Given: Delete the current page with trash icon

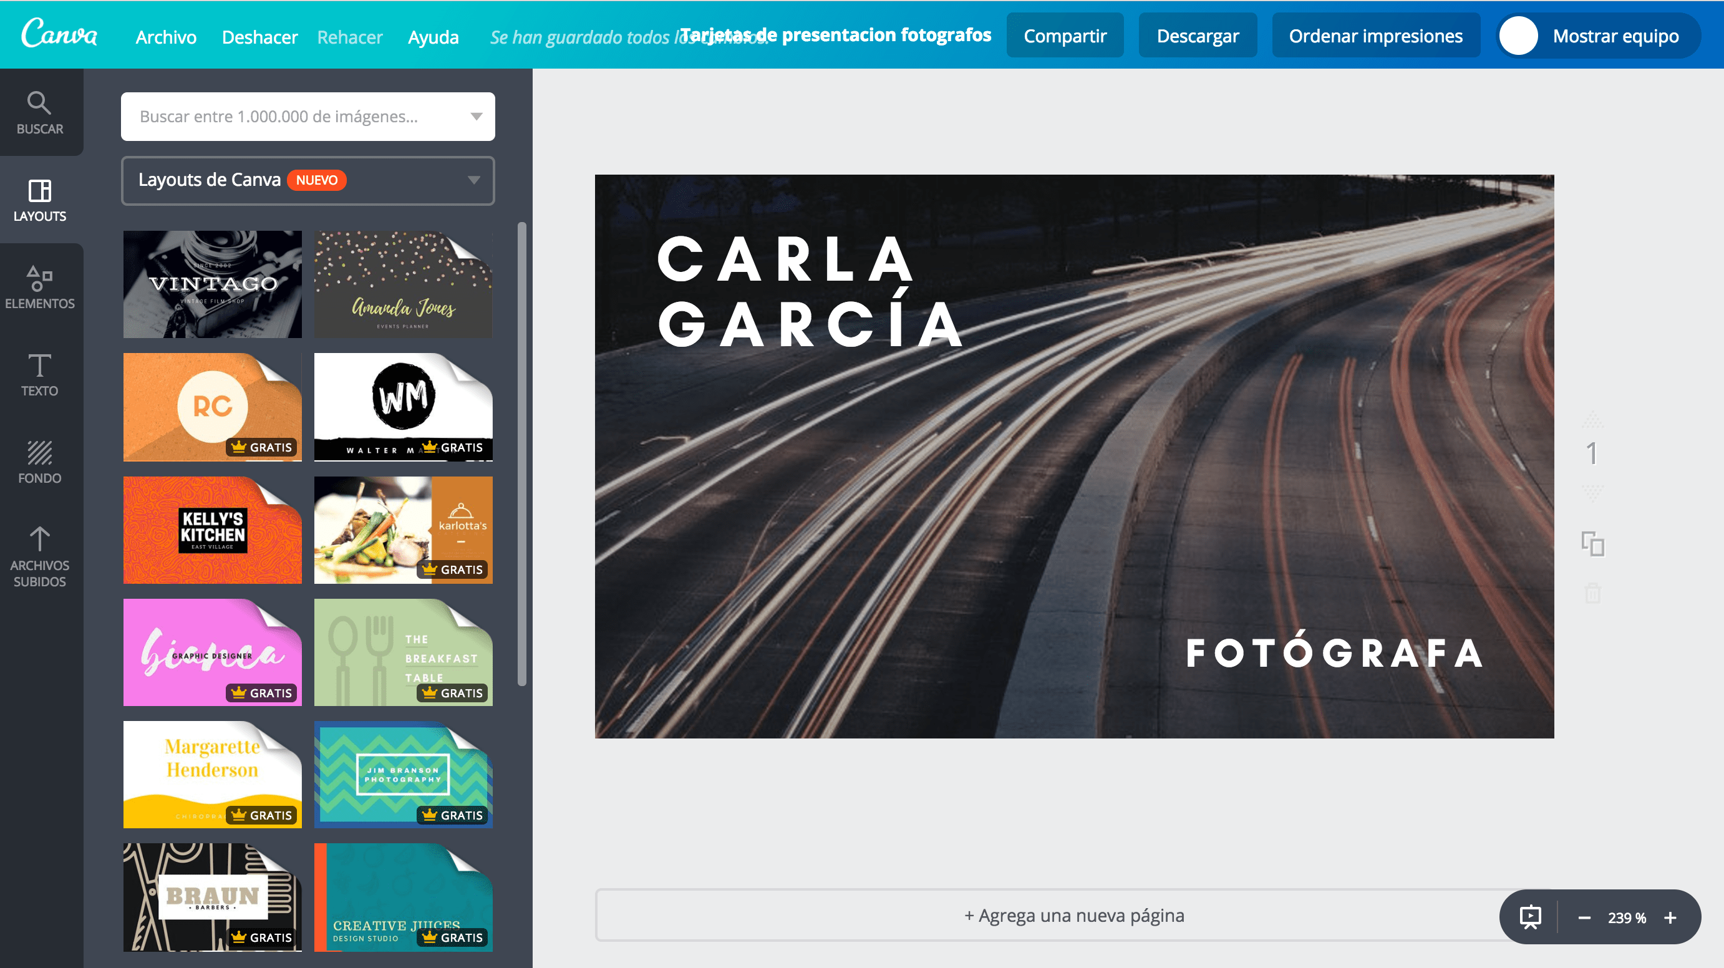Looking at the screenshot, I should pyautogui.click(x=1594, y=593).
